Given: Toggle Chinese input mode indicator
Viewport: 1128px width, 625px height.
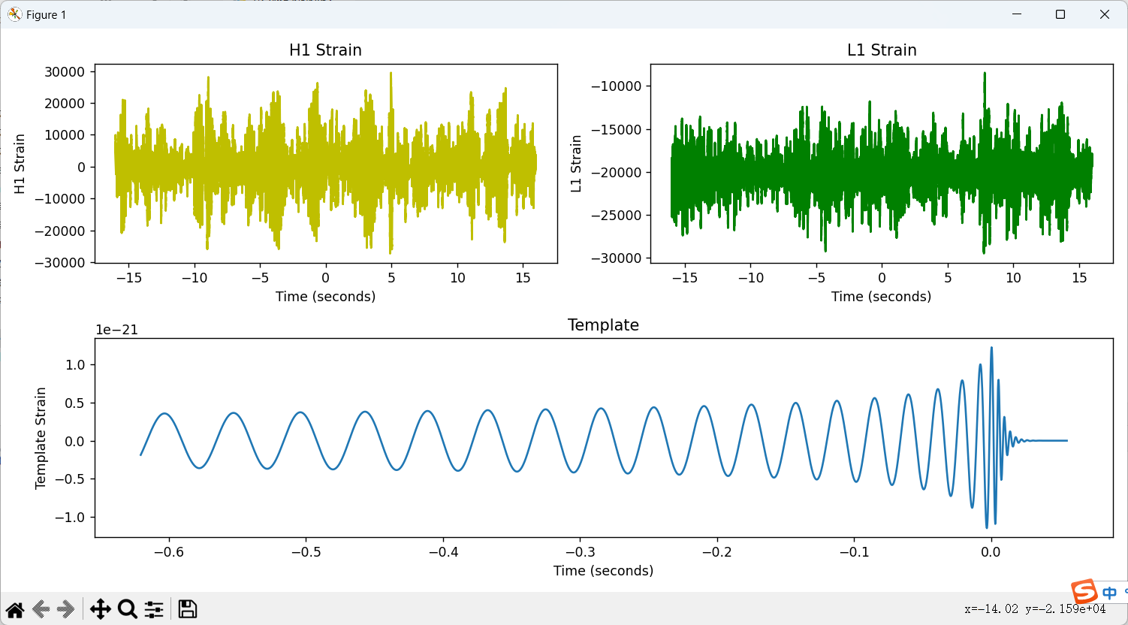Looking at the screenshot, I should 1109,593.
